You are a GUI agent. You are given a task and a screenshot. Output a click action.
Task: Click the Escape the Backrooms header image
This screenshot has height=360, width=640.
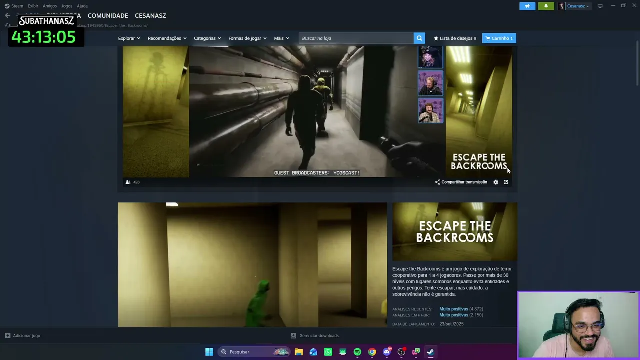(x=455, y=232)
